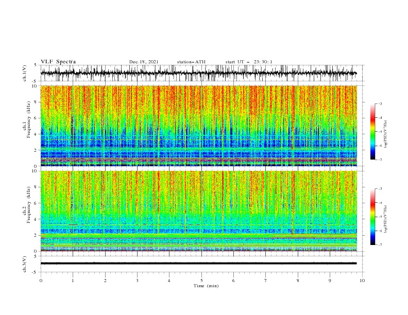Click time axis tick label "1"
Viewport: 408px width, 315px height.
coord(73,281)
